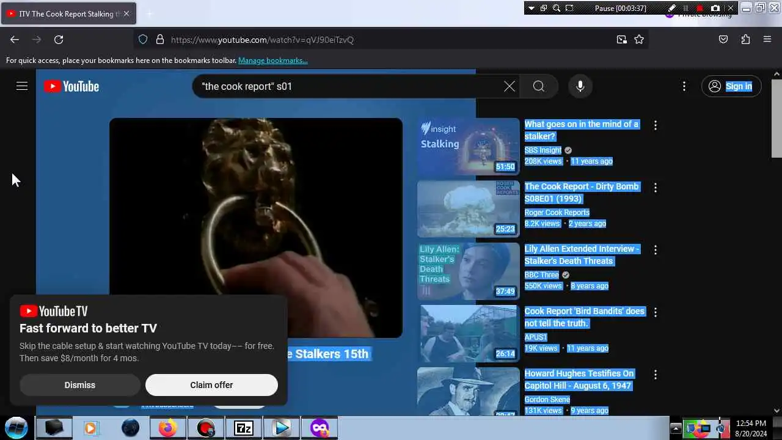782x440 pixels.
Task: Go to the YouTube home logo
Action: click(71, 86)
